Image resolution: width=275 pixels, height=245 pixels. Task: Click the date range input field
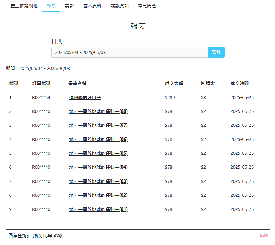click(x=130, y=52)
